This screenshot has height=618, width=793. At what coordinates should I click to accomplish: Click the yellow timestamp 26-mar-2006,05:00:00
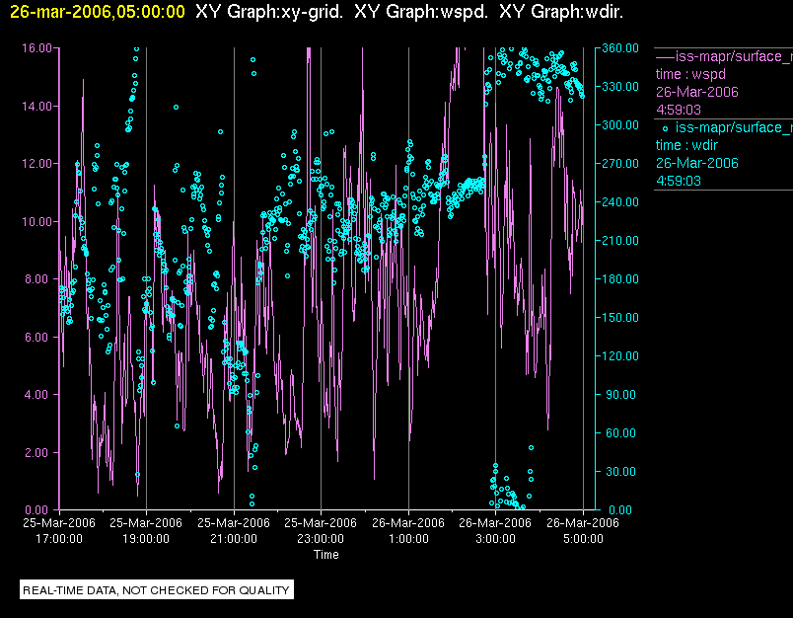tap(98, 12)
